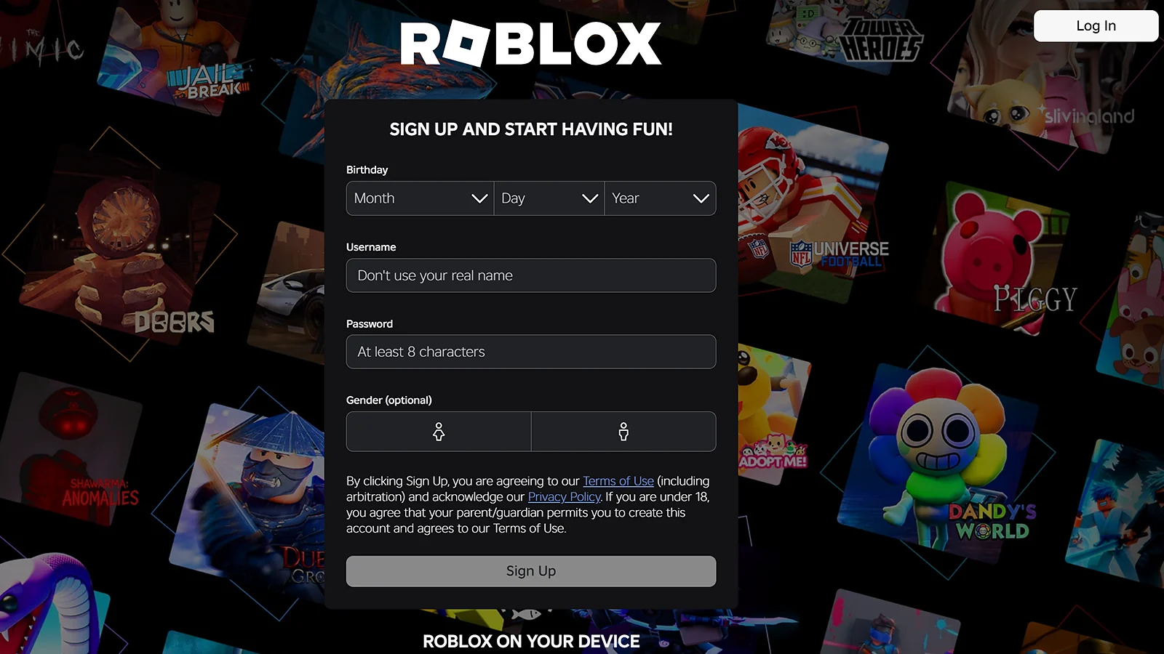The width and height of the screenshot is (1164, 654).
Task: Click the Adopt Me game thumbnail
Action: (x=773, y=414)
